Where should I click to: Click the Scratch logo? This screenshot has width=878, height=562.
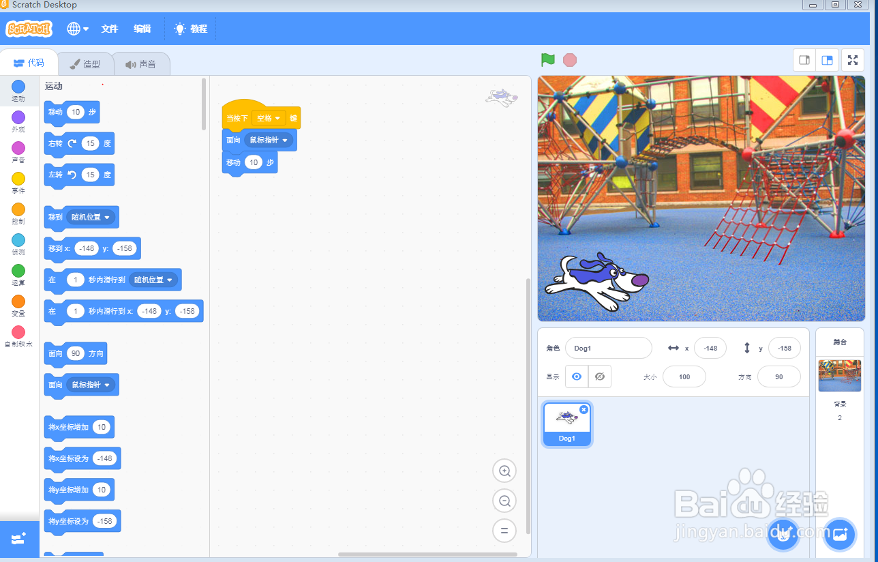tap(29, 29)
